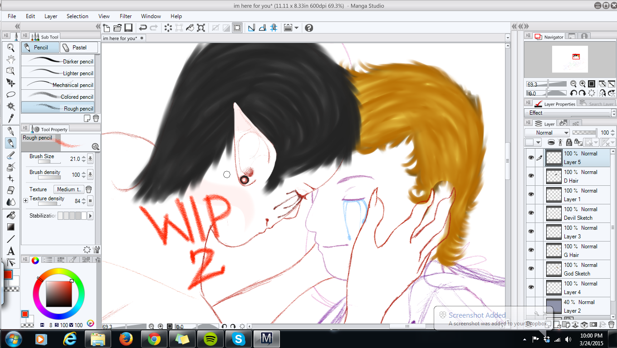The width and height of the screenshot is (617, 348).
Task: Open Firefox from the taskbar
Action: pyautogui.click(x=126, y=339)
